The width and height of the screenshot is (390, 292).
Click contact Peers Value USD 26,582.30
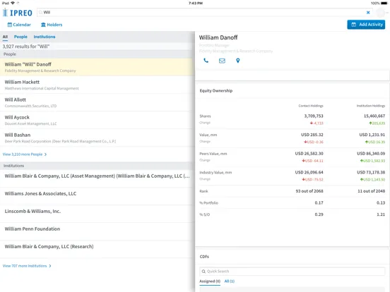coord(309,154)
